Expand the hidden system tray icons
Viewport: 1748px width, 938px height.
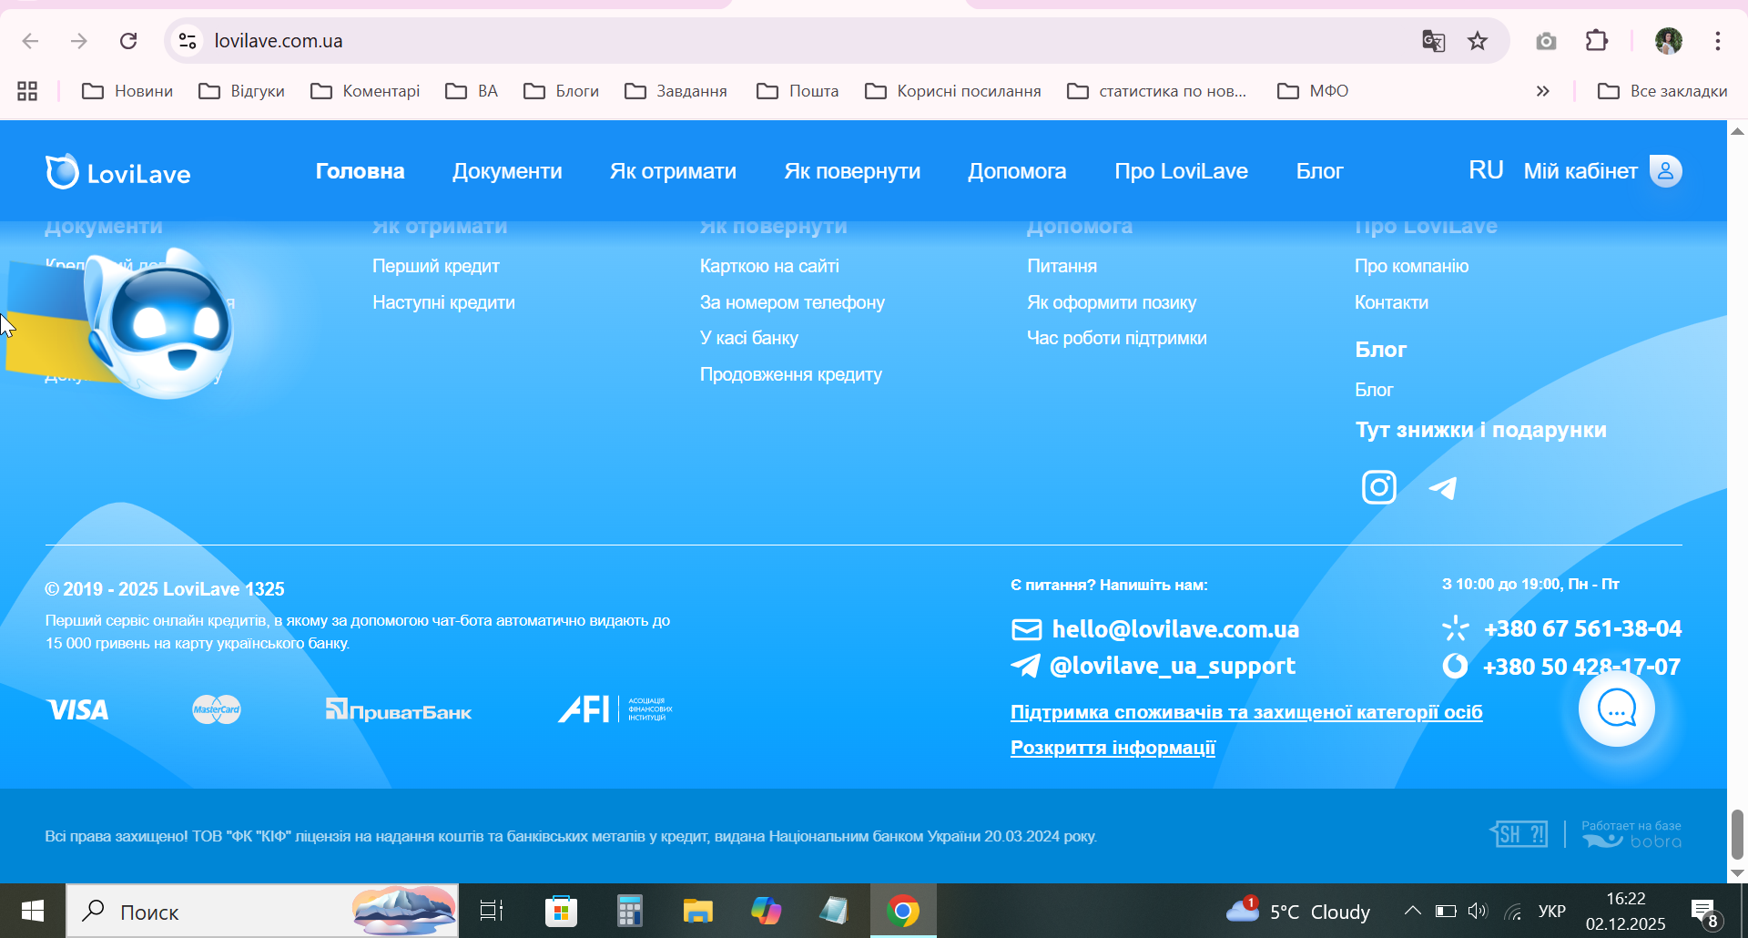tap(1412, 911)
